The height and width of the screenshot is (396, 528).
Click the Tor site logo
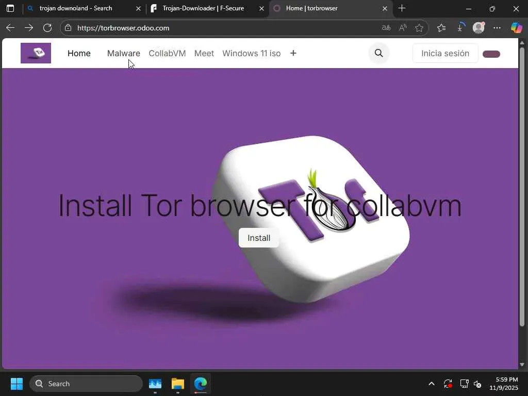point(36,53)
